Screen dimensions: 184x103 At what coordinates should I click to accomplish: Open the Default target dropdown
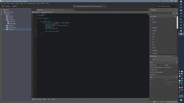point(15,6)
